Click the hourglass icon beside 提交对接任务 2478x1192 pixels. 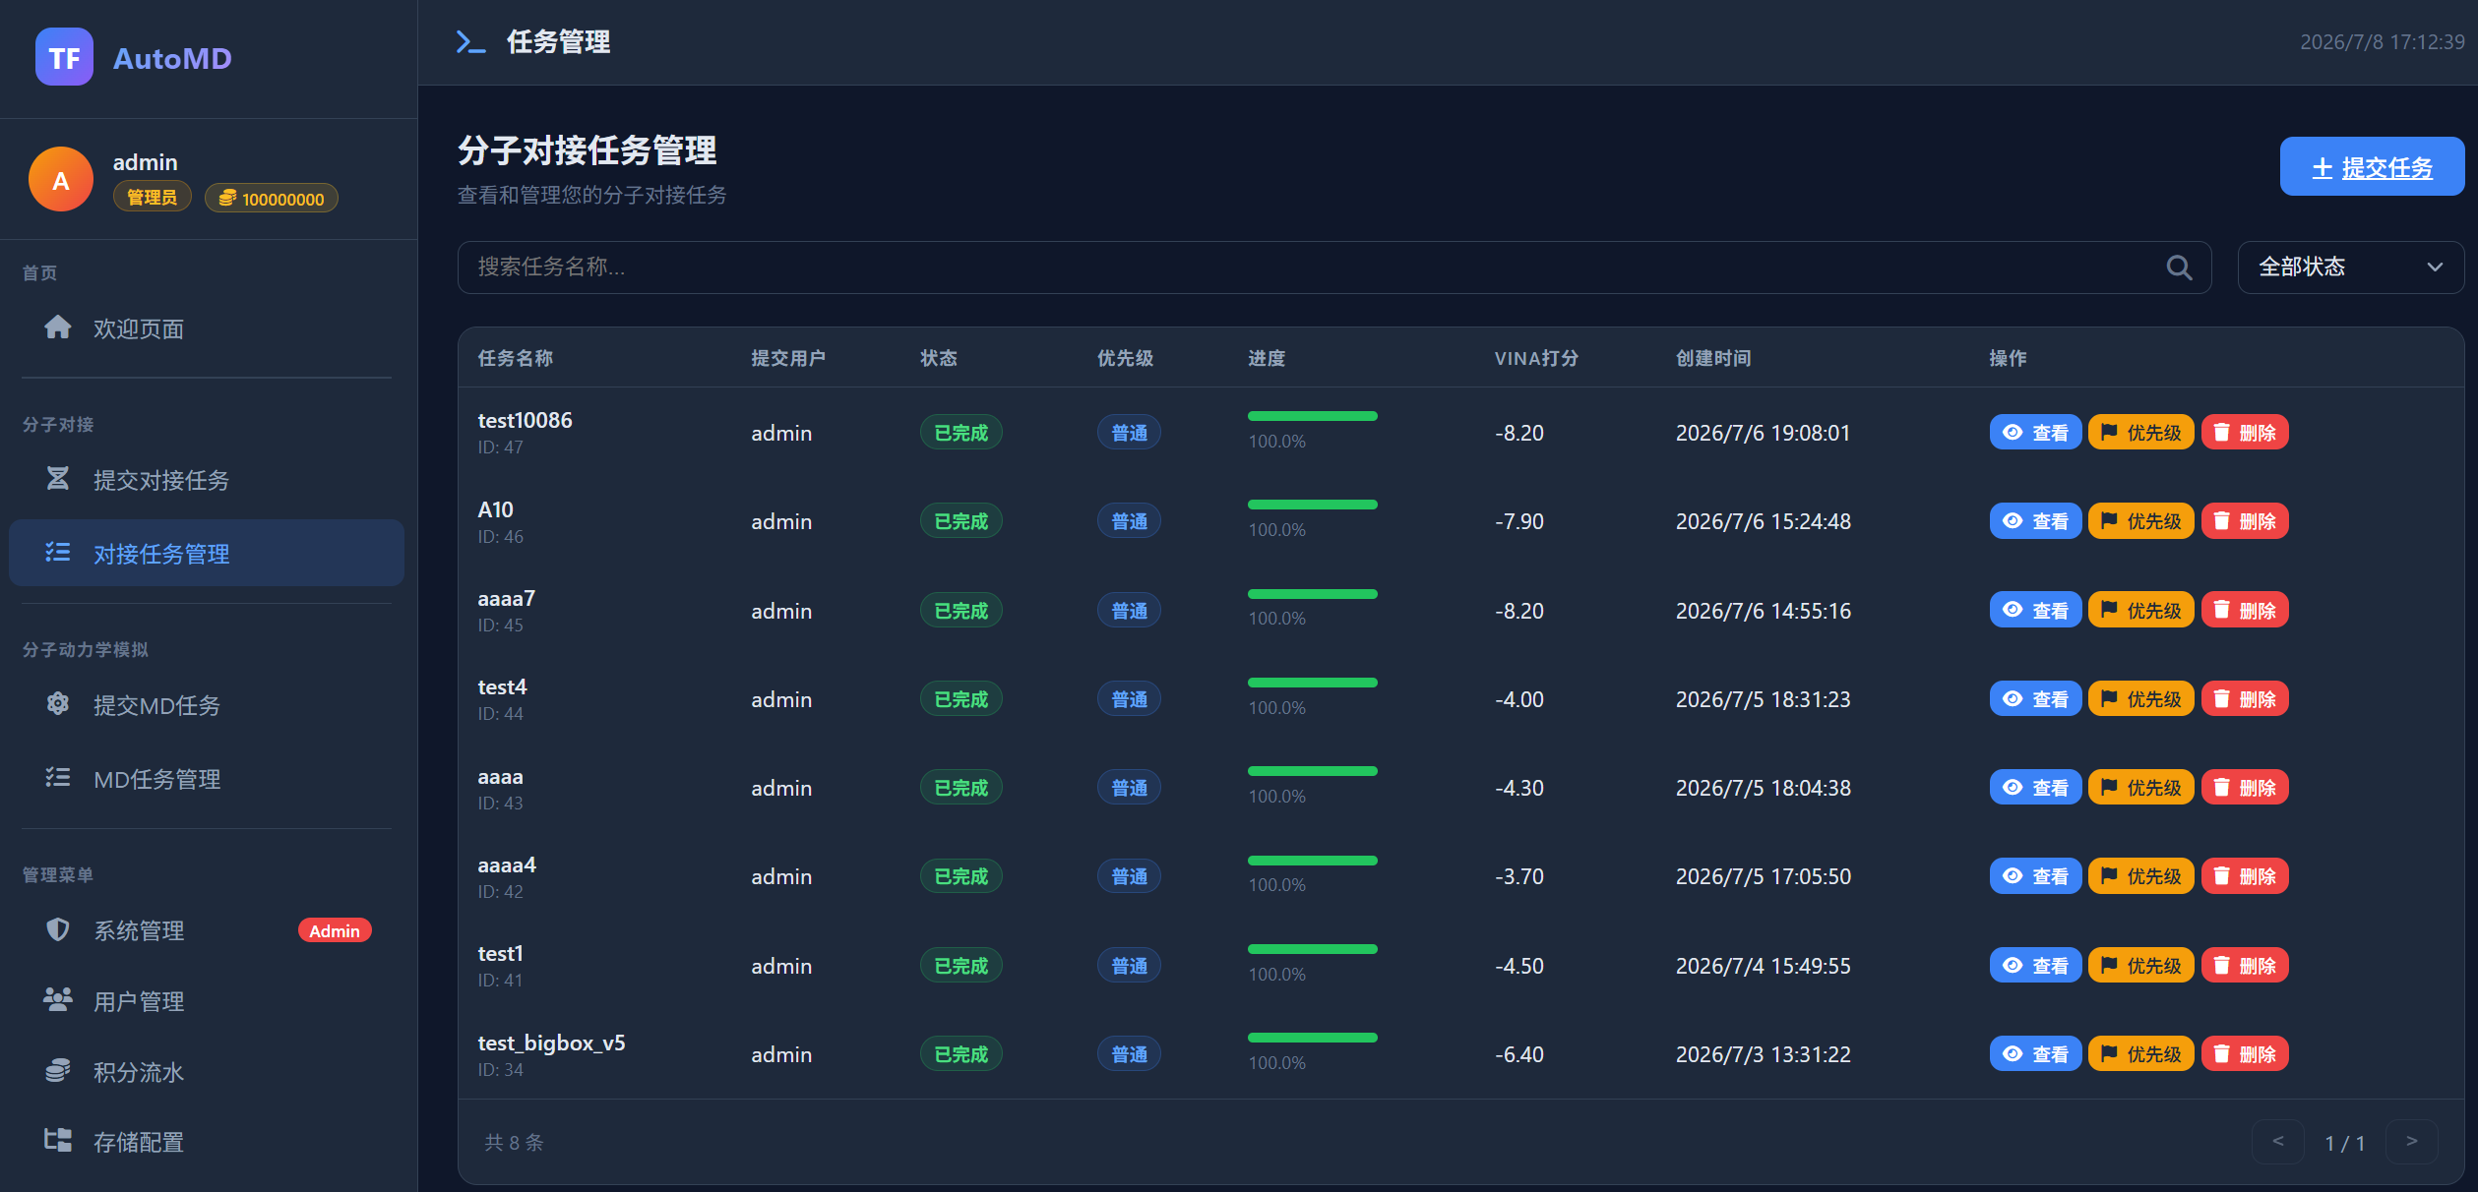[58, 478]
